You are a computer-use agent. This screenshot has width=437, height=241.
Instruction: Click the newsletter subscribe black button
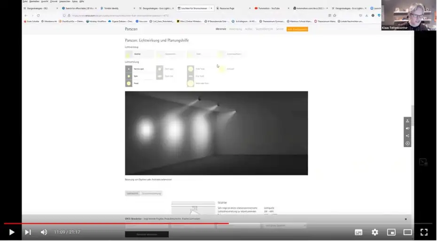coord(147,234)
